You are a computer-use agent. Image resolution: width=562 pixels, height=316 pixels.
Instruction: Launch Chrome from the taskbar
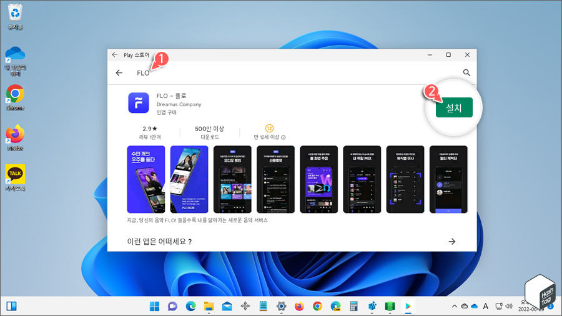point(317,307)
